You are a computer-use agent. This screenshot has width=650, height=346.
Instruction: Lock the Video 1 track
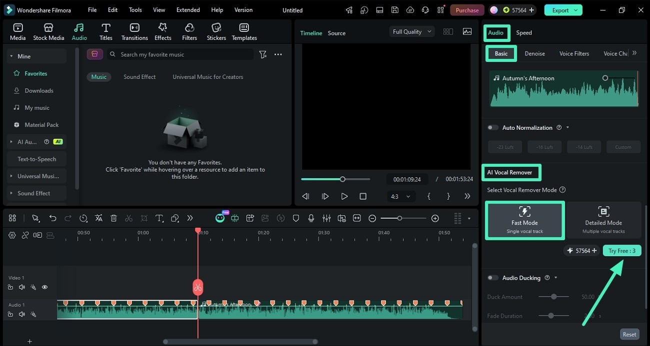coord(10,287)
